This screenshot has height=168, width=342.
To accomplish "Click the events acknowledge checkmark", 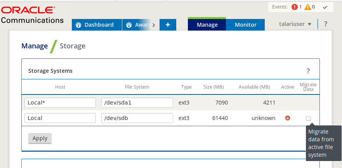I will click(325, 7).
